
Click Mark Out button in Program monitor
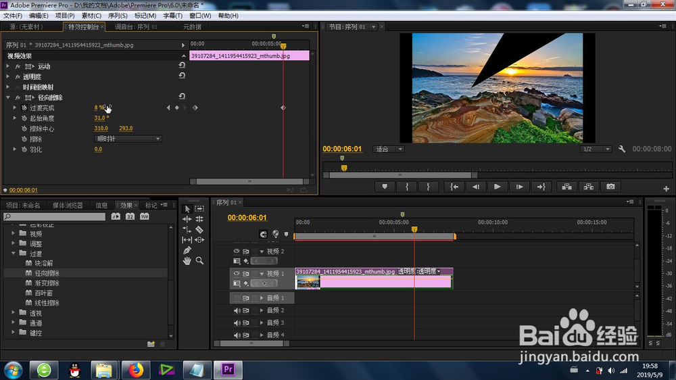[x=428, y=187]
